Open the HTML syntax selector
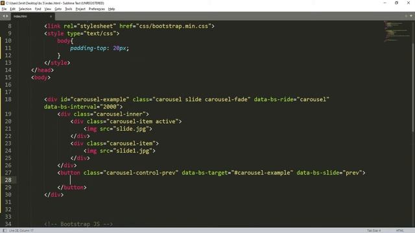Viewport: 415px width, 233px height. (399, 230)
